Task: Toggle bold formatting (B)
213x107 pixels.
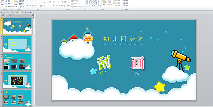Action: coord(28,6)
